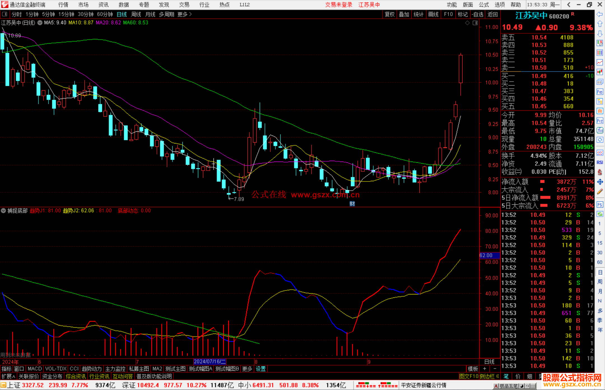Viewport: 605px width, 390px height.
Task: Click the input method keyboard icon
Action: [533, 386]
